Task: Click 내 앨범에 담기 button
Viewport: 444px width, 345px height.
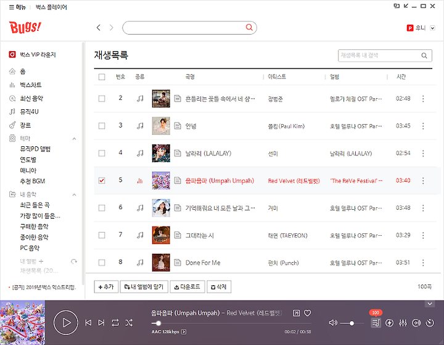Action: (x=144, y=287)
